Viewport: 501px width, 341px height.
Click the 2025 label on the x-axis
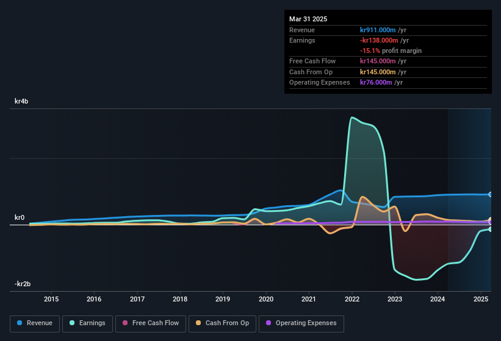(480, 299)
